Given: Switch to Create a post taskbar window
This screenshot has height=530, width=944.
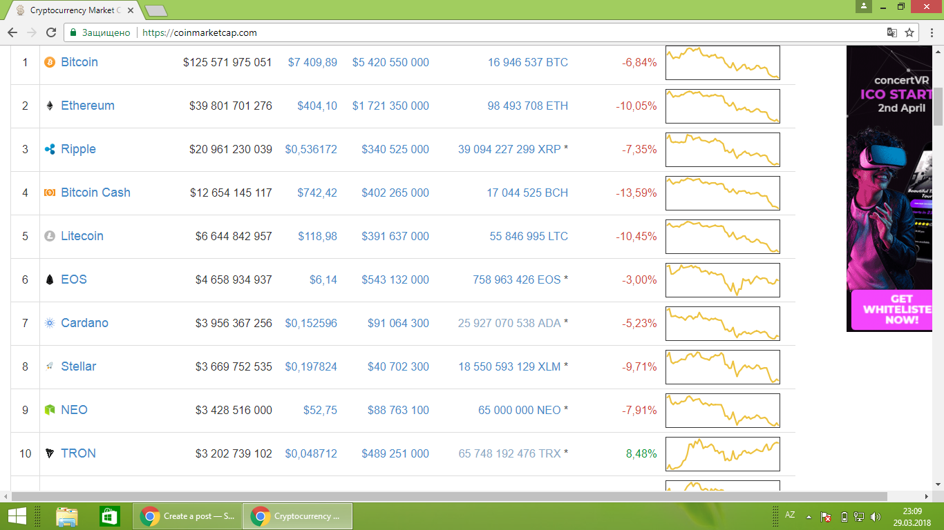Looking at the screenshot, I should click(187, 516).
